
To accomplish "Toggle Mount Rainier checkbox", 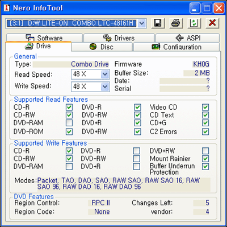I will (205, 159).
